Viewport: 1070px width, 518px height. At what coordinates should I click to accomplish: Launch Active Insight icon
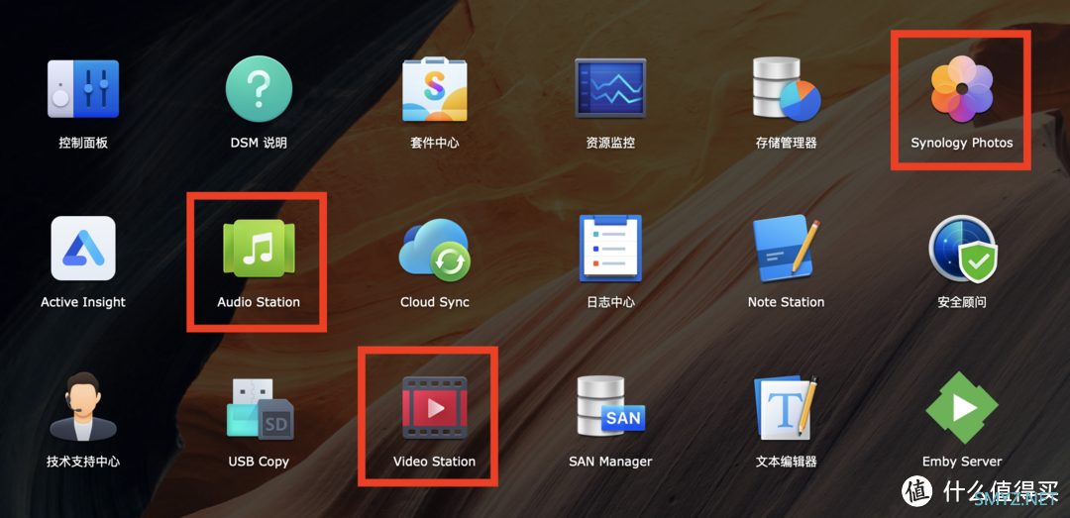(83, 249)
